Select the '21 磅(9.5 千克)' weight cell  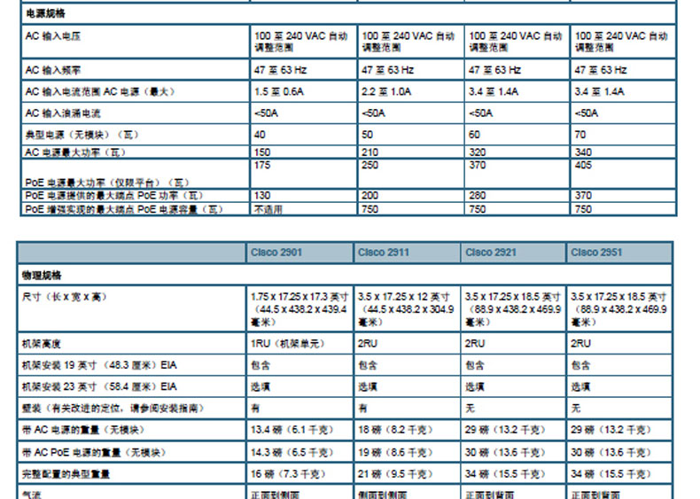(395, 474)
